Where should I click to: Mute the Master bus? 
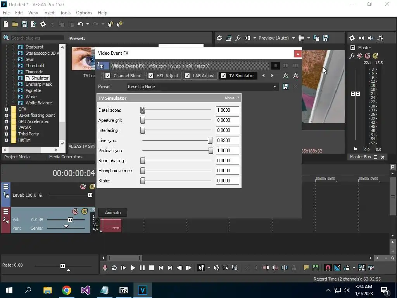[368, 56]
